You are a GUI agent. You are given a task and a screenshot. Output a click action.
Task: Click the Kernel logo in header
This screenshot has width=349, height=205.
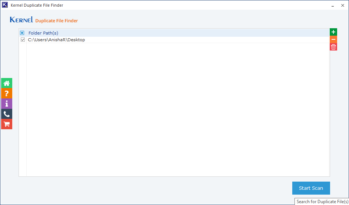click(22, 20)
